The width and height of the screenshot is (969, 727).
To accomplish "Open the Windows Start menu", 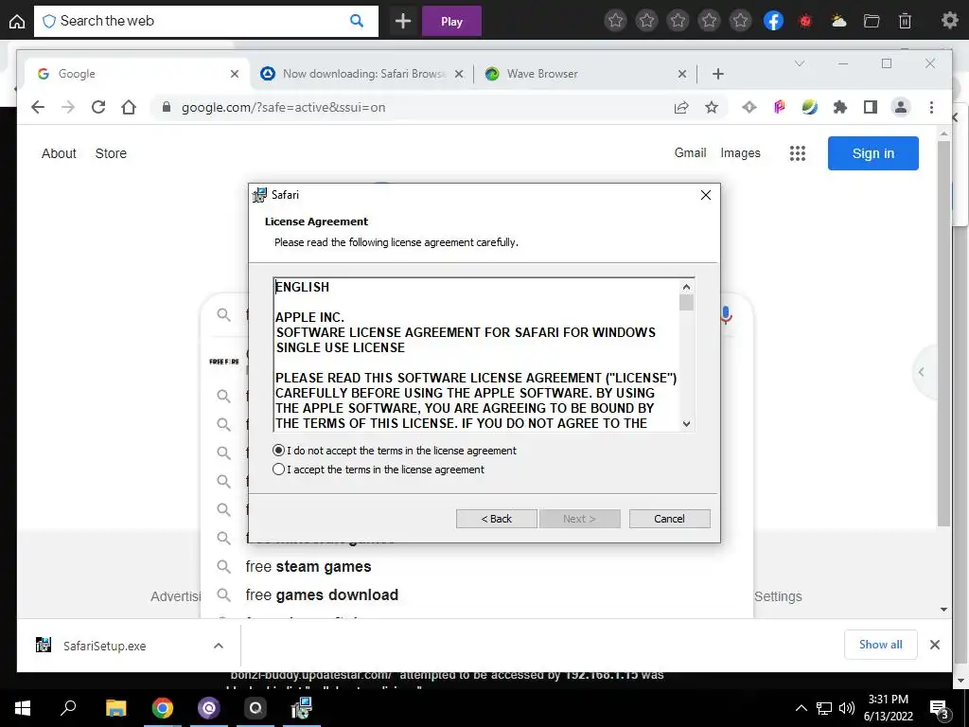I will tap(23, 708).
